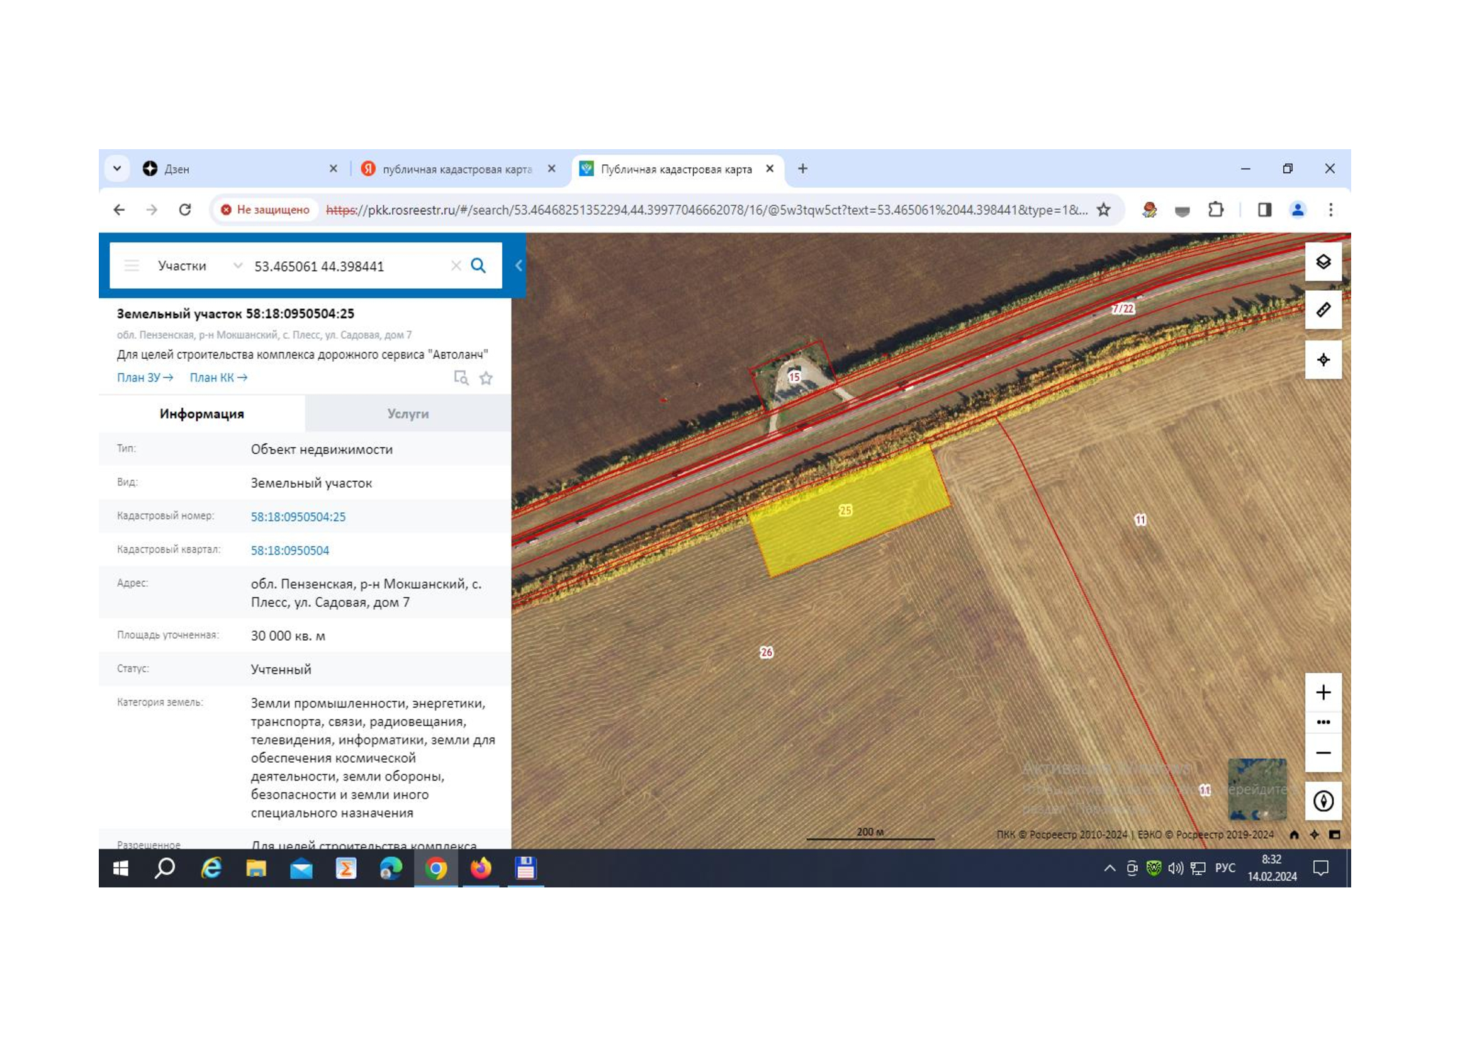Click status value Учтенный
Viewport: 1472px width, 1041px height.
click(x=281, y=670)
